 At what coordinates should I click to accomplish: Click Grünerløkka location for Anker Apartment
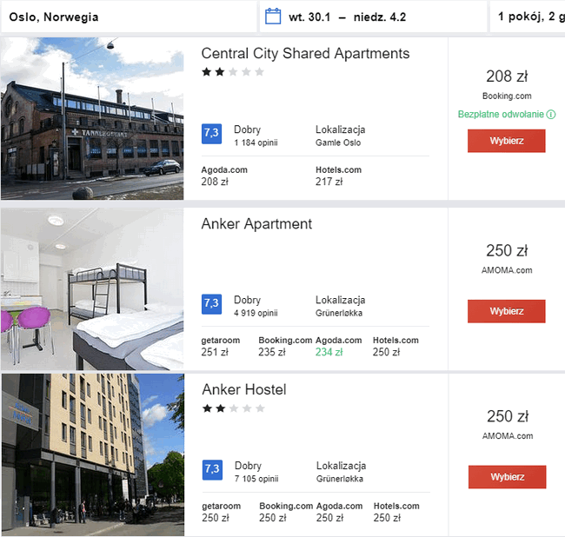coord(339,313)
